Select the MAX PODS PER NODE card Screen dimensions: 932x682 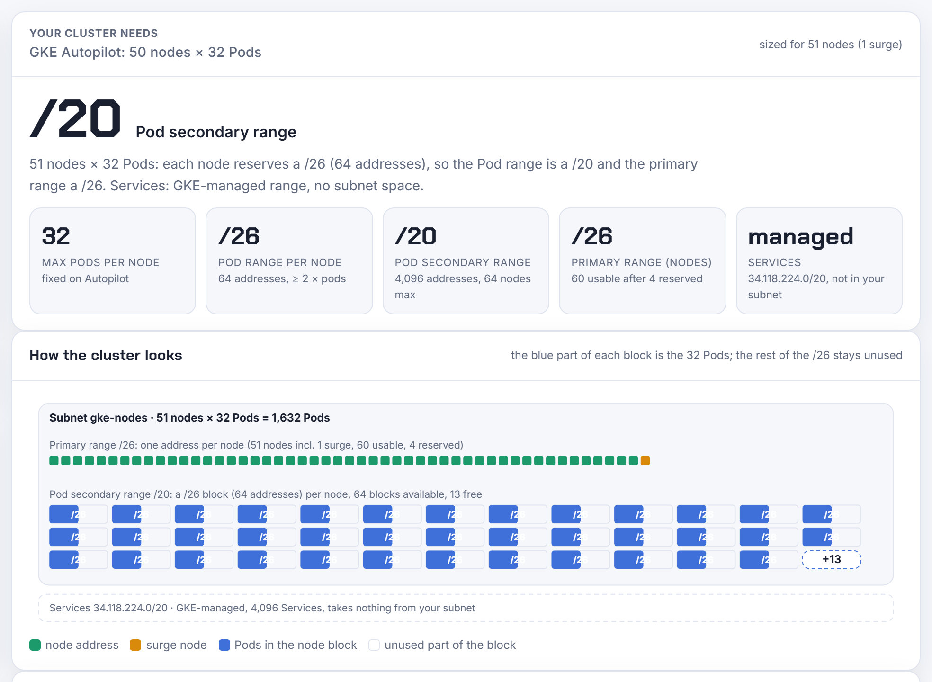pos(113,261)
